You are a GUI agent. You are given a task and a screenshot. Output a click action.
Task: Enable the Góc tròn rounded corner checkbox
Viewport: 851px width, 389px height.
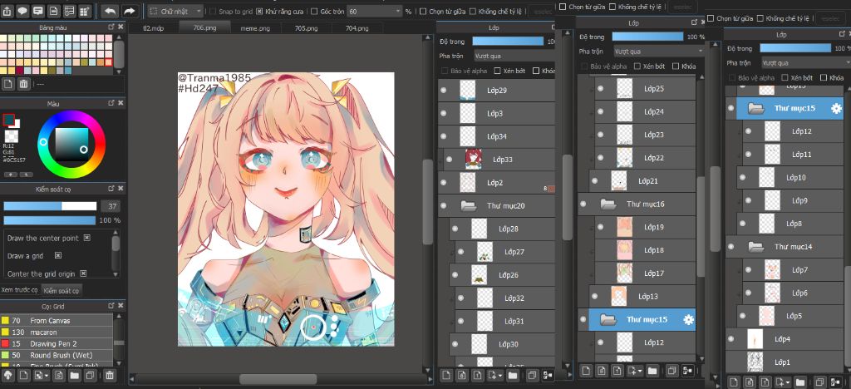pos(314,12)
